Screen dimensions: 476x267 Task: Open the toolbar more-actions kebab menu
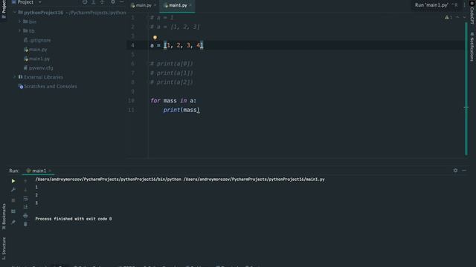coord(464,5)
